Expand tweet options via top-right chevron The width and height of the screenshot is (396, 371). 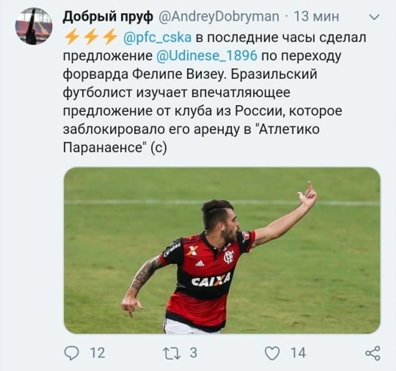pyautogui.click(x=375, y=17)
